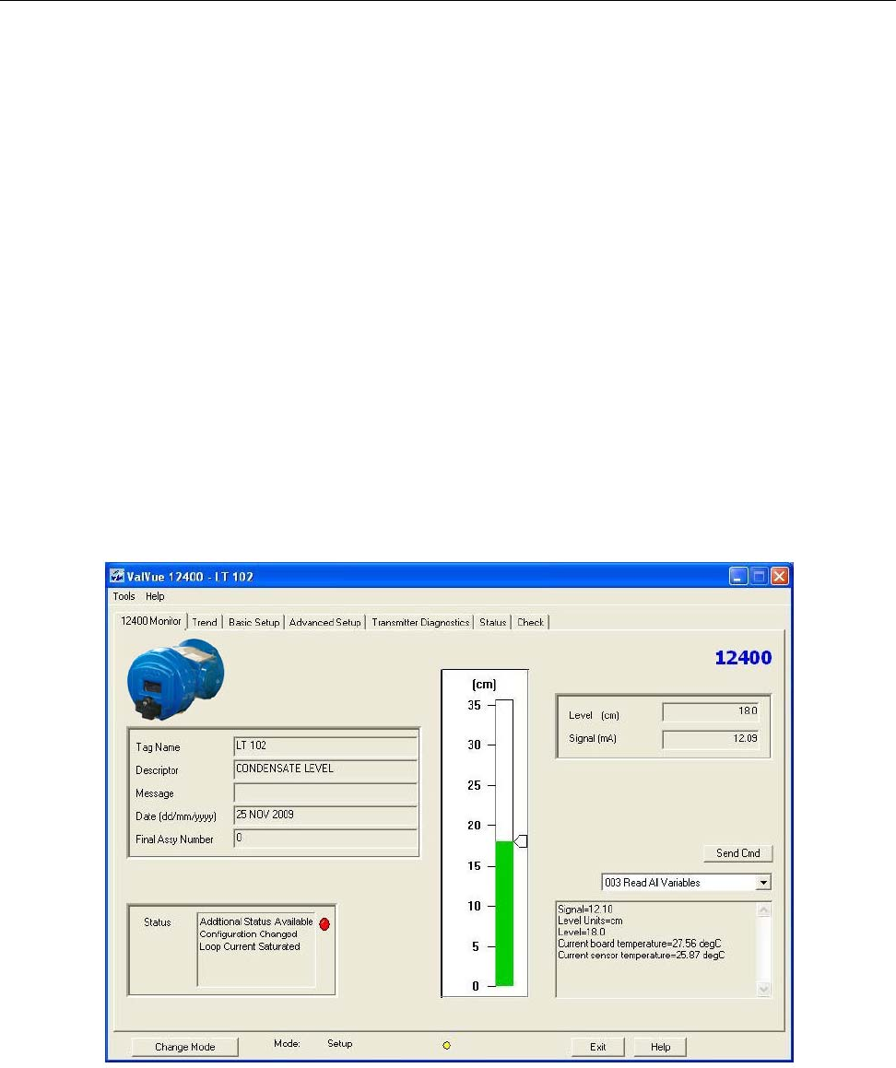
Task: Click 'Loop Current Saturated' status text
Action: point(250,946)
